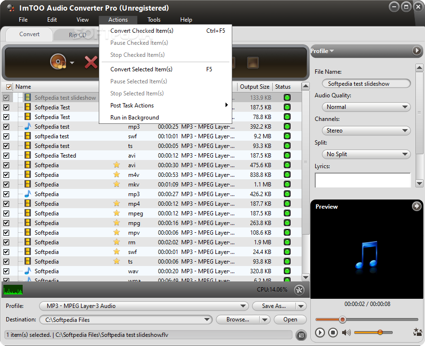Image resolution: width=425 pixels, height=346 pixels.
Task: Click the stop square toolbar icon
Action: click(253, 63)
